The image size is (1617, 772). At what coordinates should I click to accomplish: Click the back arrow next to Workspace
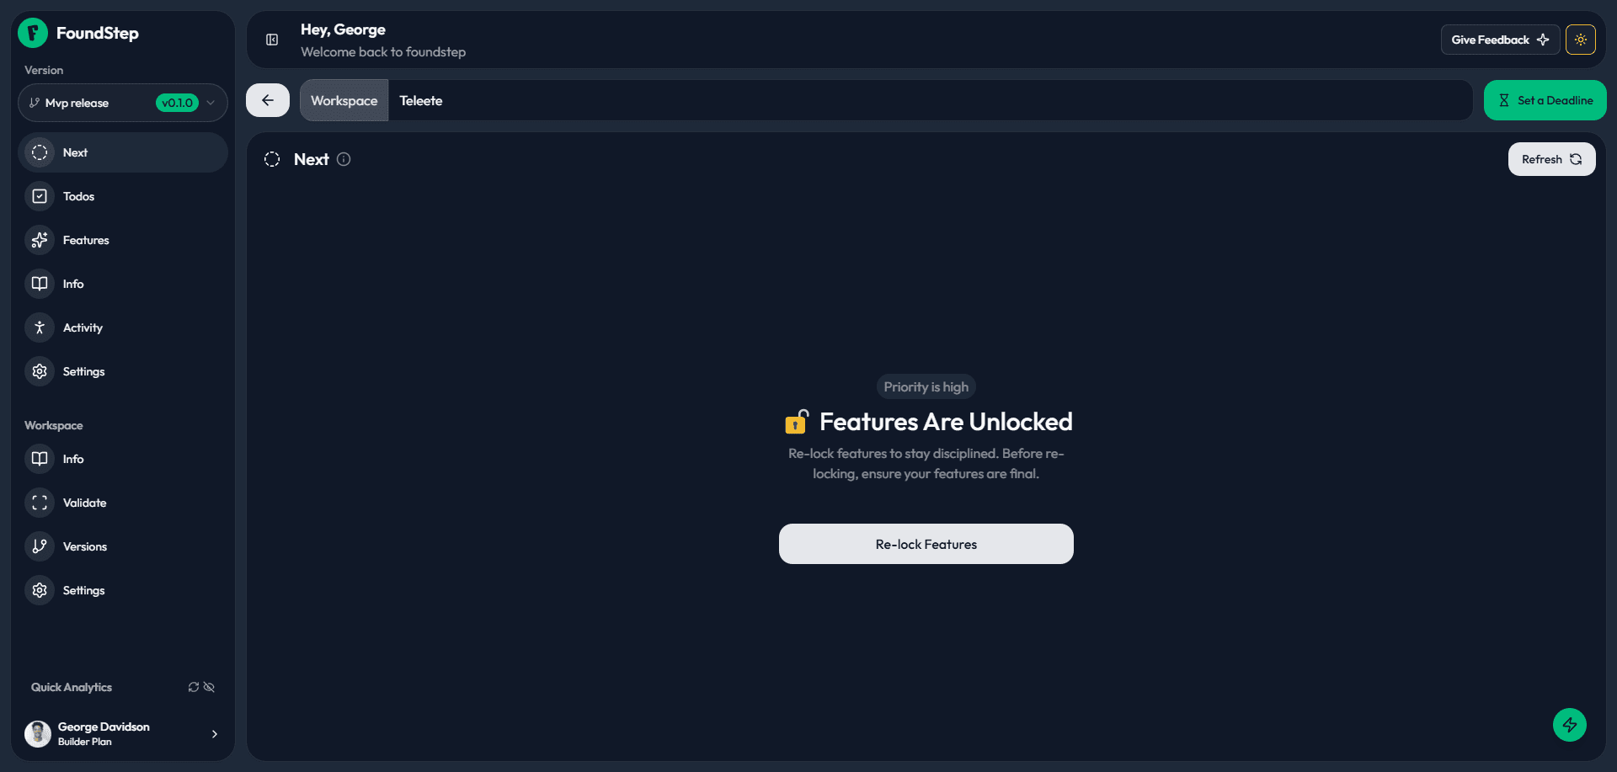click(267, 99)
